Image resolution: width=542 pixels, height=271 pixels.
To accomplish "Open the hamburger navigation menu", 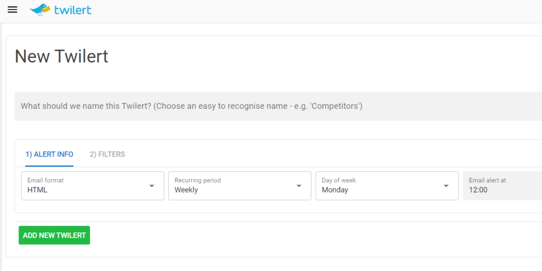I will (12, 10).
